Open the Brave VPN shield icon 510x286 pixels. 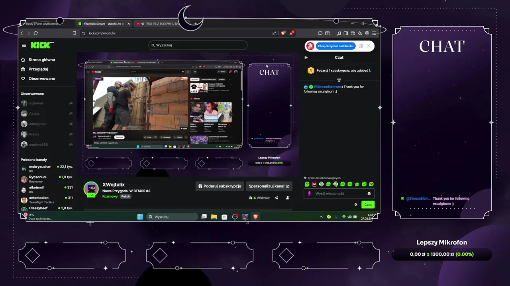point(367,33)
